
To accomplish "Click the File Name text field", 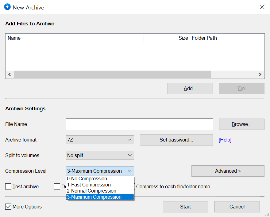I will [139, 124].
